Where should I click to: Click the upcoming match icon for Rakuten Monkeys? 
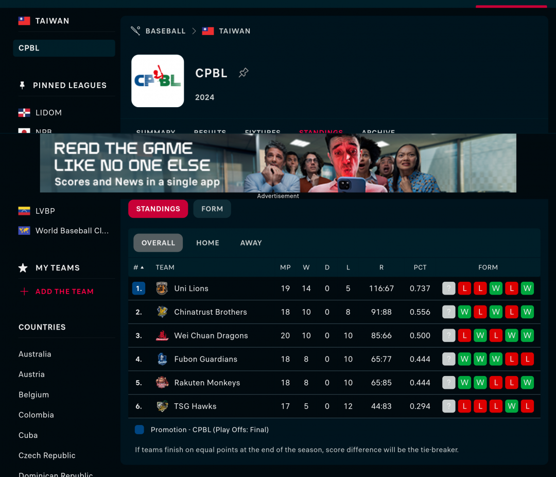pyautogui.click(x=448, y=383)
